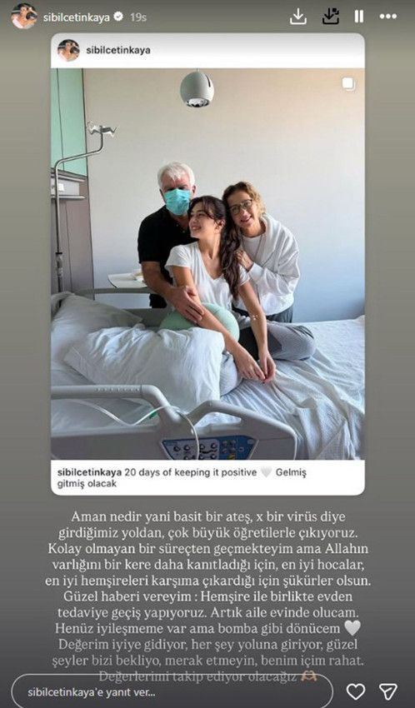Like the story with the heart icon

click(x=356, y=691)
